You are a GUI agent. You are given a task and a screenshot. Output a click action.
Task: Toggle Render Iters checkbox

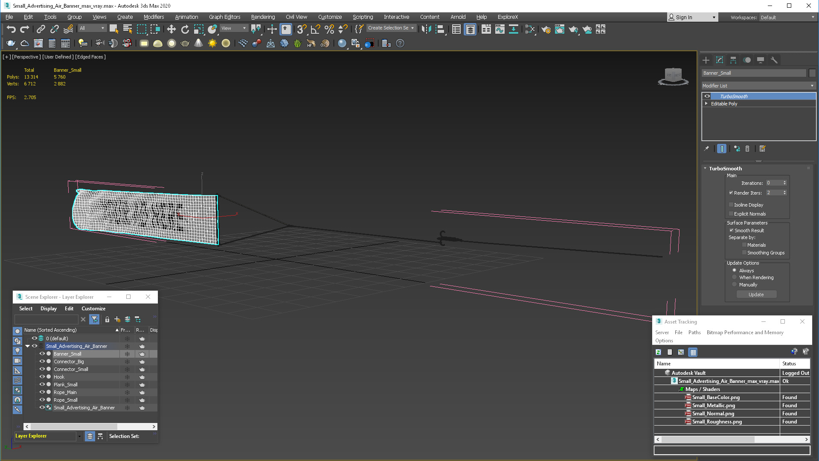(731, 193)
